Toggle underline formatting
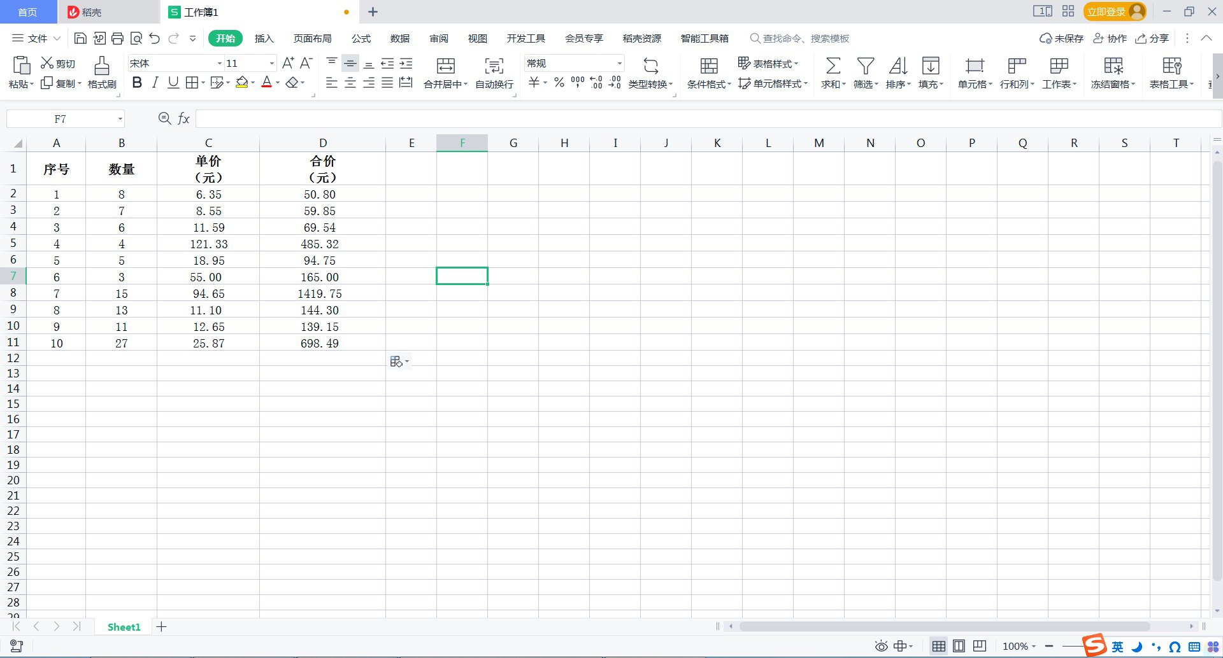Screen dimensions: 1223x658 pyautogui.click(x=173, y=81)
